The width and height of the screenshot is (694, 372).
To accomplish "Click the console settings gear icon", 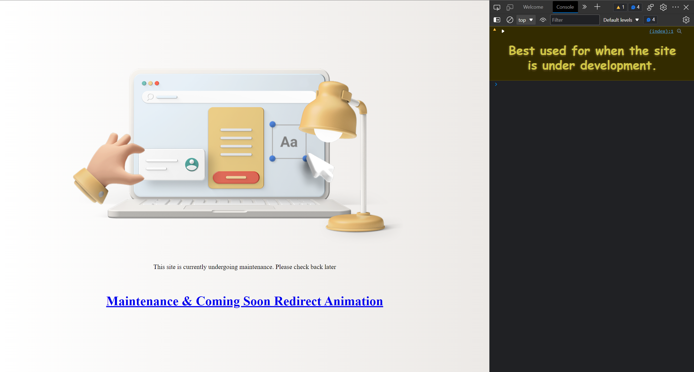I will point(686,20).
